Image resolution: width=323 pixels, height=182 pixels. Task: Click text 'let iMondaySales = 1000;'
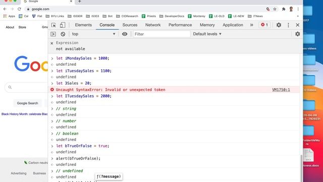tap(83, 58)
